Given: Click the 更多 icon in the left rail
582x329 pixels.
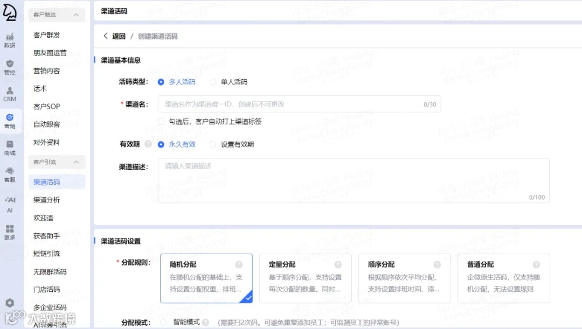Looking at the screenshot, I should 10,232.
